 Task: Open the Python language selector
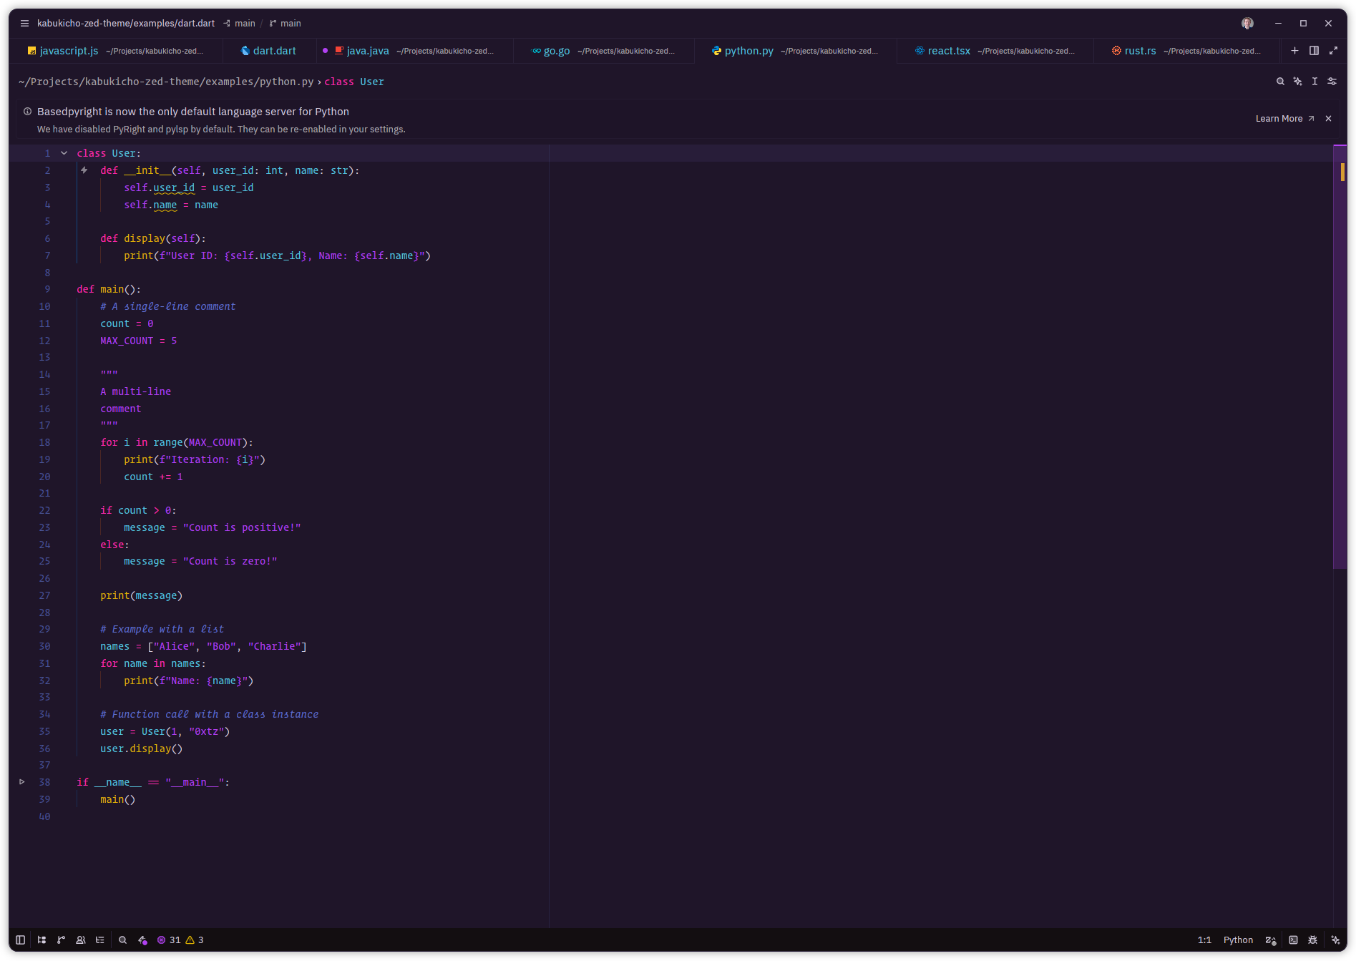1238,940
